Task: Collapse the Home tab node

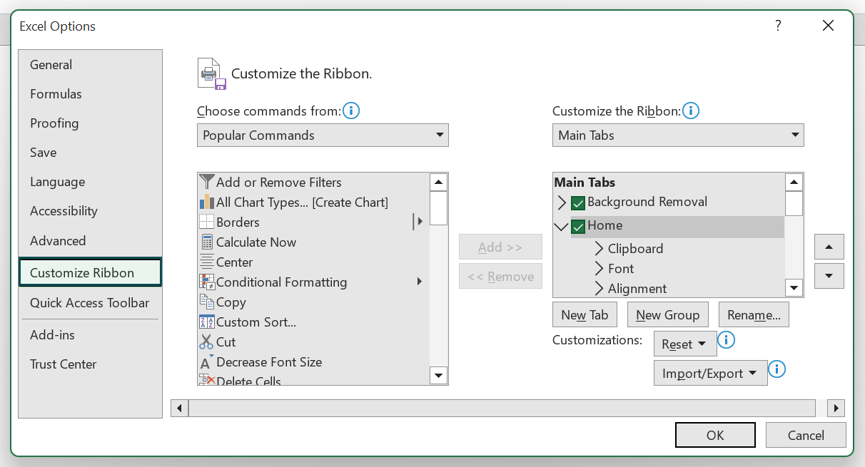Action: 561,227
